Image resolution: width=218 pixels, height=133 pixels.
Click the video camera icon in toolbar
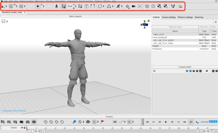coord(134,6)
